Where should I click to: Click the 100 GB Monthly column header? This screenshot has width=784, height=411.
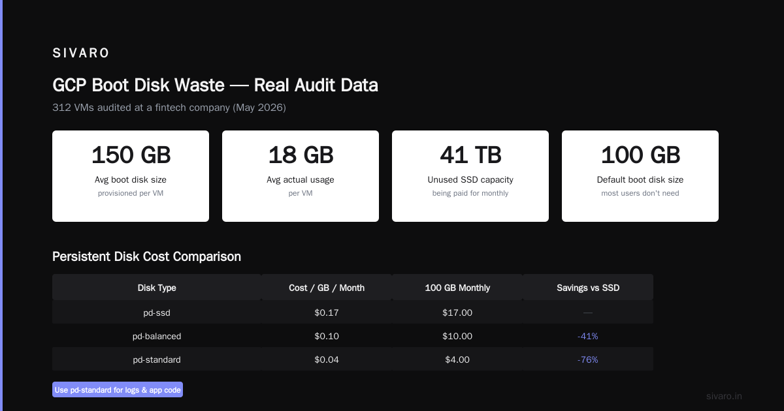(x=457, y=288)
